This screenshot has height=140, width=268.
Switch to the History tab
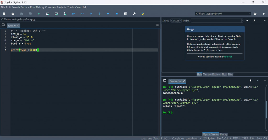[x=224, y=134]
